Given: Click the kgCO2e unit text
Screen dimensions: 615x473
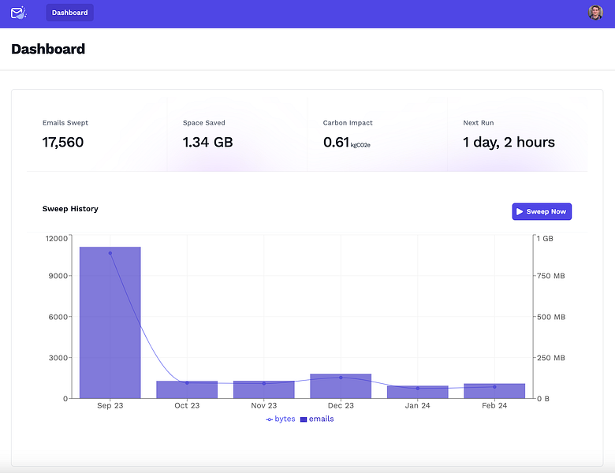Looking at the screenshot, I should (x=360, y=145).
